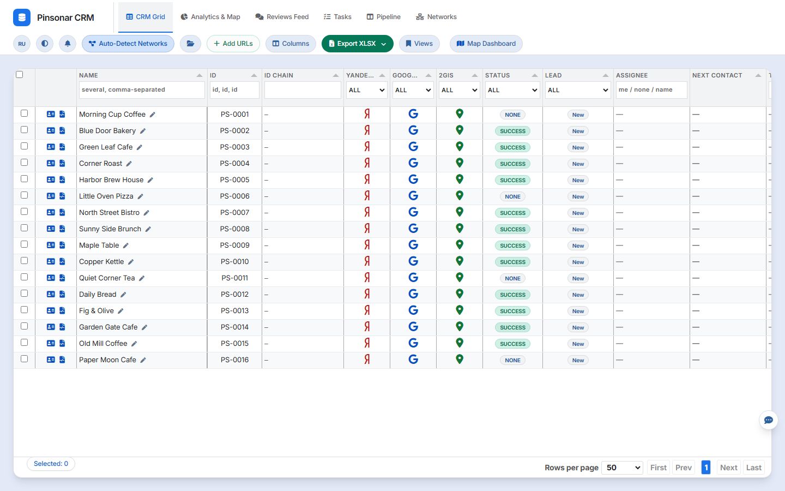The image size is (785, 491).
Task: Edit name pencil for Fig & Olive
Action: pos(121,311)
